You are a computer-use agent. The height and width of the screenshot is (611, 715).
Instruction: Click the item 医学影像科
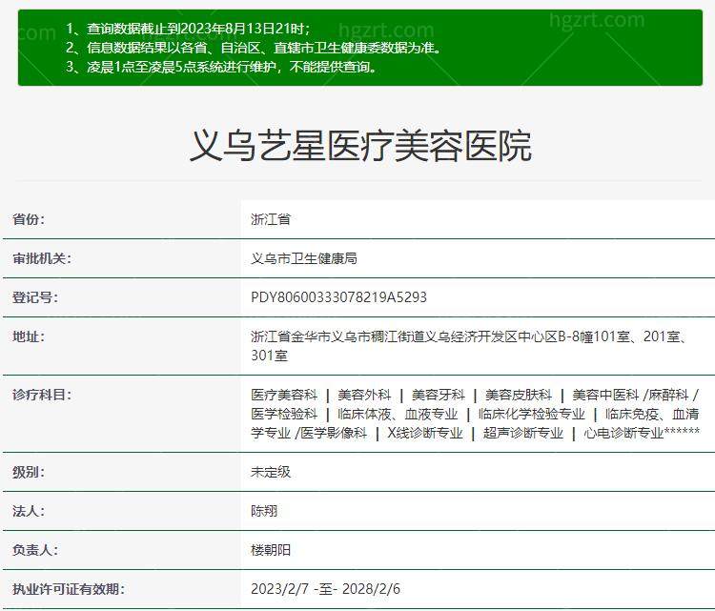click(x=334, y=433)
